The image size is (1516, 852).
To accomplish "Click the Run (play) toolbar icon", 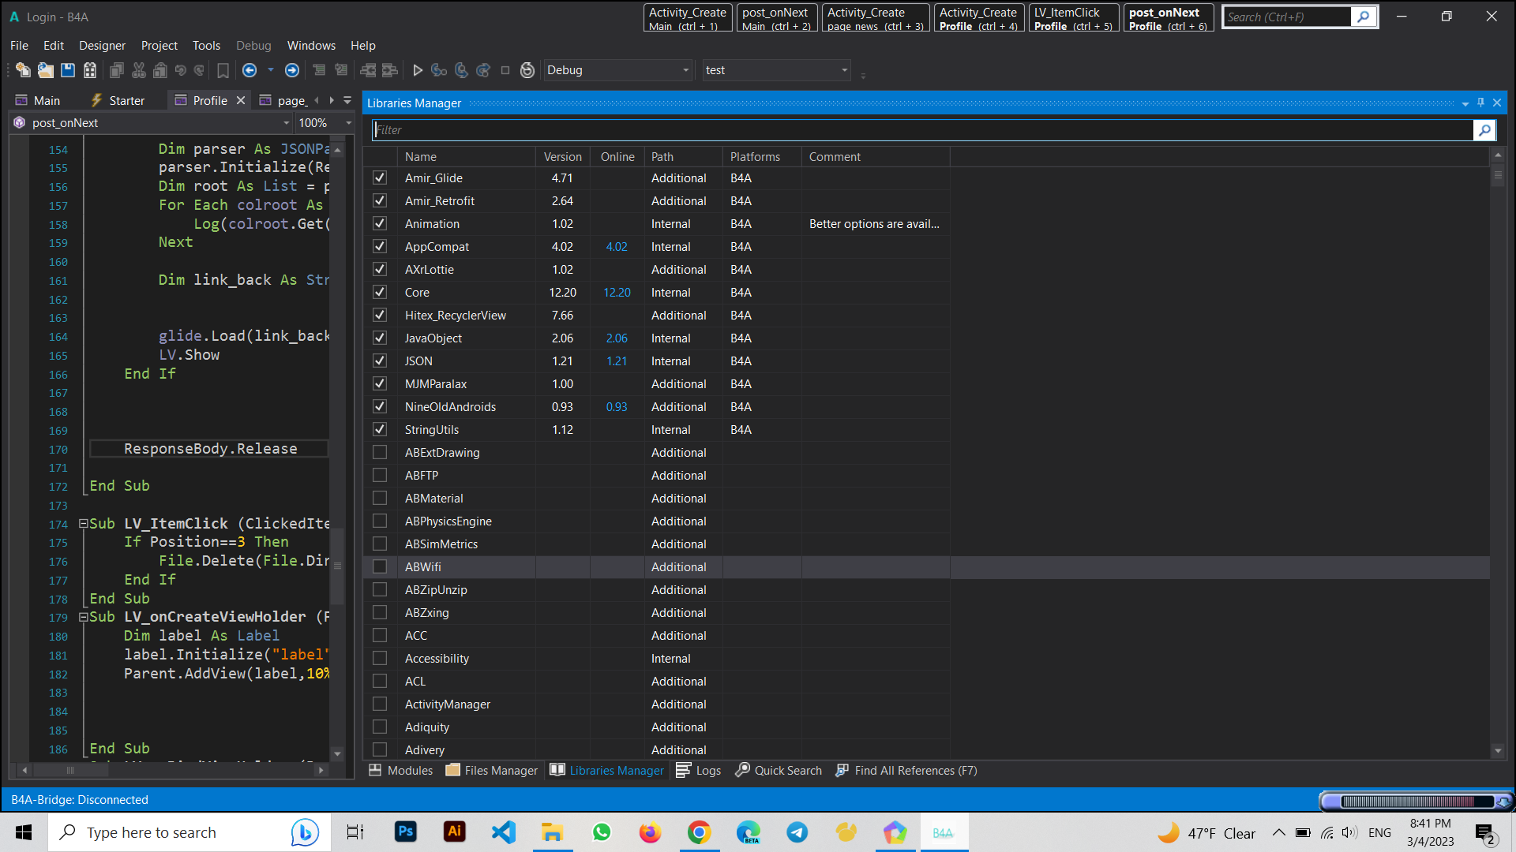I will pos(418,70).
